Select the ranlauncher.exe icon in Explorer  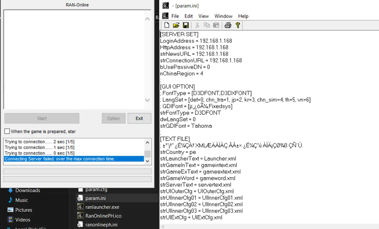click(x=80, y=207)
